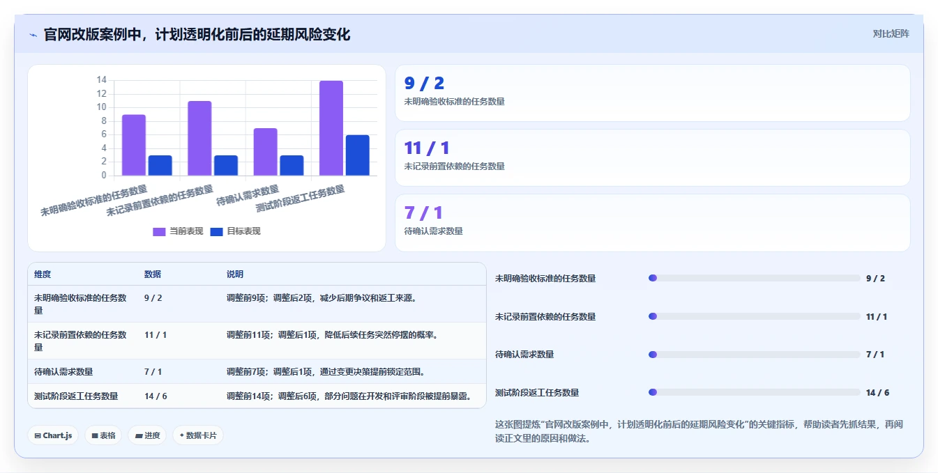938x473 pixels.
Task: Click the 数据卡片 tag chip
Action: click(198, 435)
